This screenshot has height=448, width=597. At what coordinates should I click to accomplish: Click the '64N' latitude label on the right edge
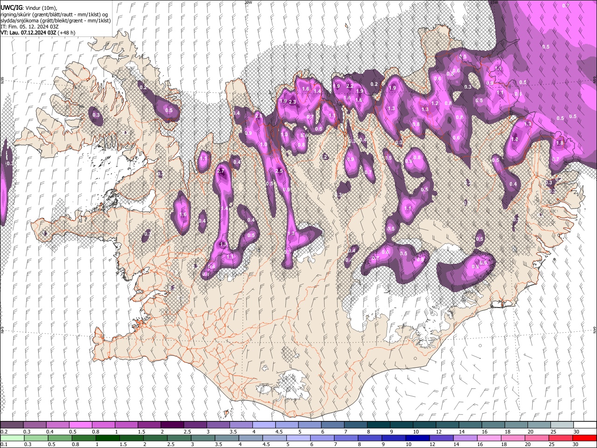tap(595, 330)
